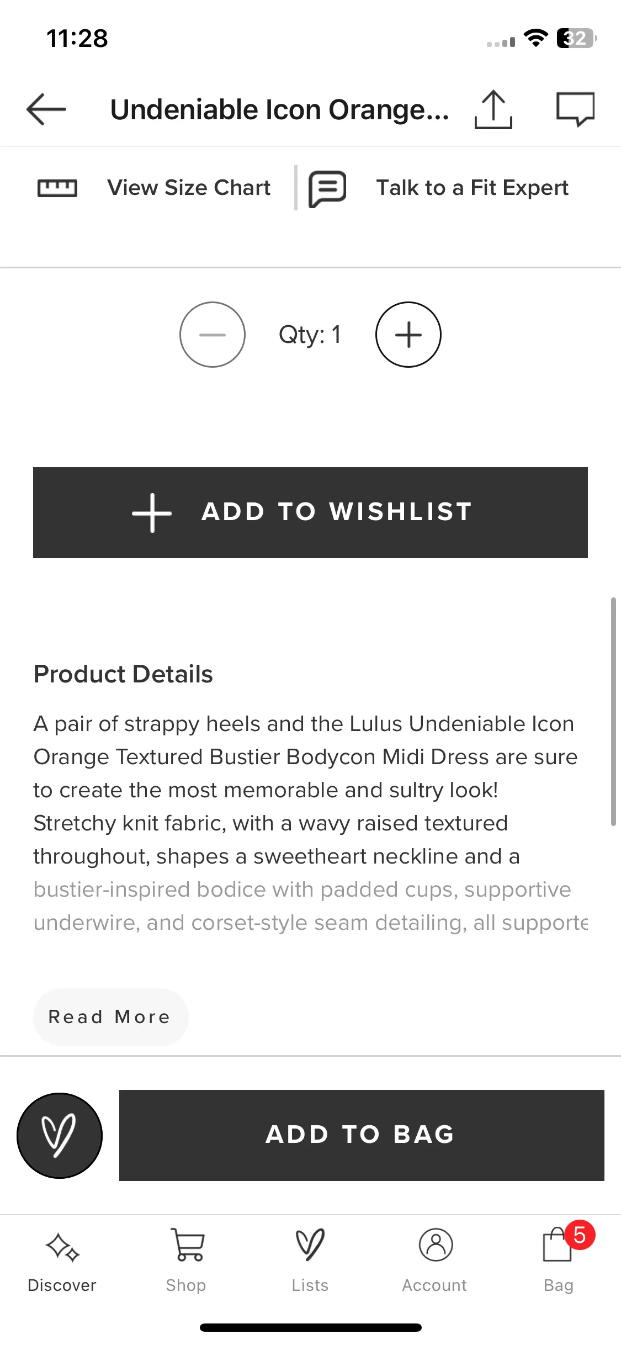Click the vertical scrollbar indicator
Screen dimensions: 621x1345
click(613, 711)
